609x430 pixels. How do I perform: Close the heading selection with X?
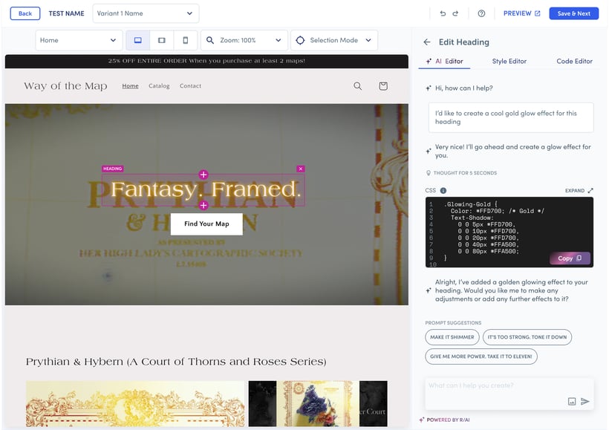[x=300, y=169]
